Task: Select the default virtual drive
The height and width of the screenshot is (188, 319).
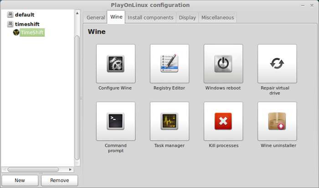Action: 25,15
